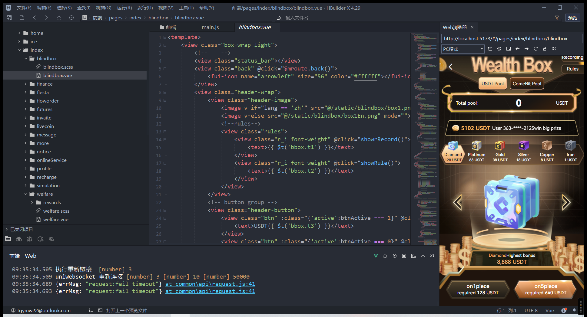Click the filter funnel icon near preview button
Viewport: 587px width, 317px height.
tap(557, 18)
